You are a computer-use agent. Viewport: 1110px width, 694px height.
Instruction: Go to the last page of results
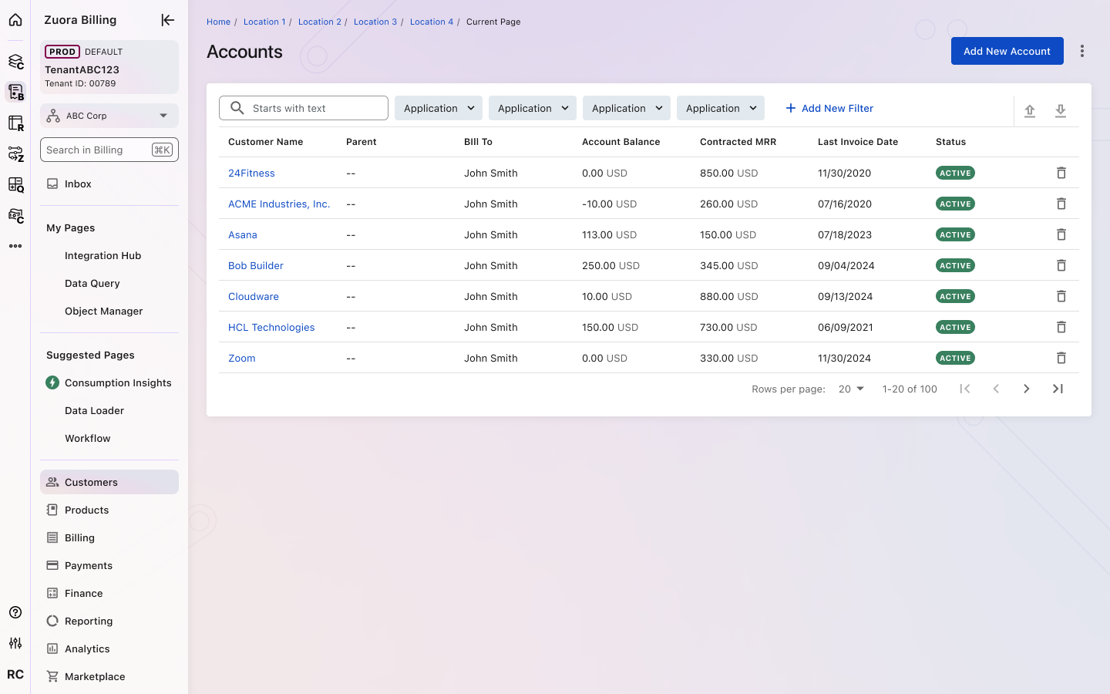point(1058,389)
